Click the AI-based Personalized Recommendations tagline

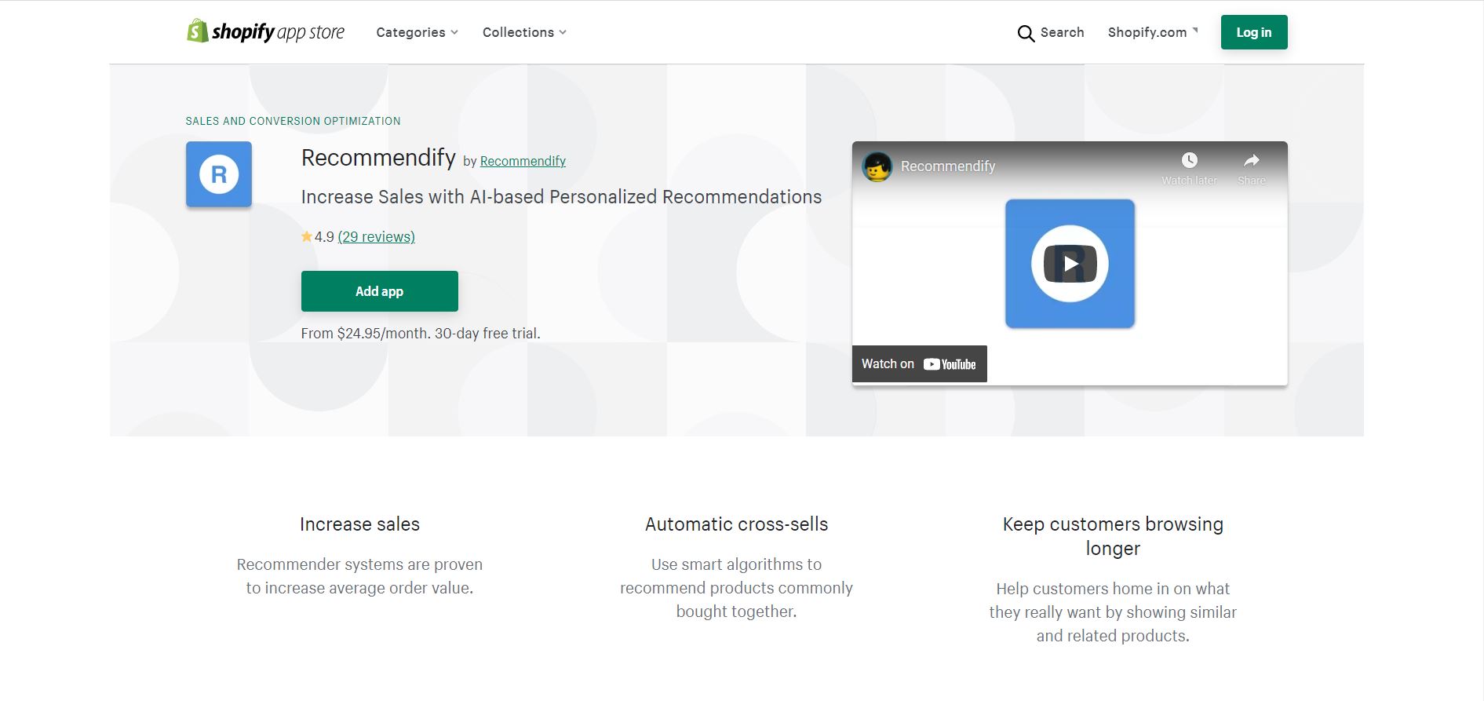tap(562, 197)
